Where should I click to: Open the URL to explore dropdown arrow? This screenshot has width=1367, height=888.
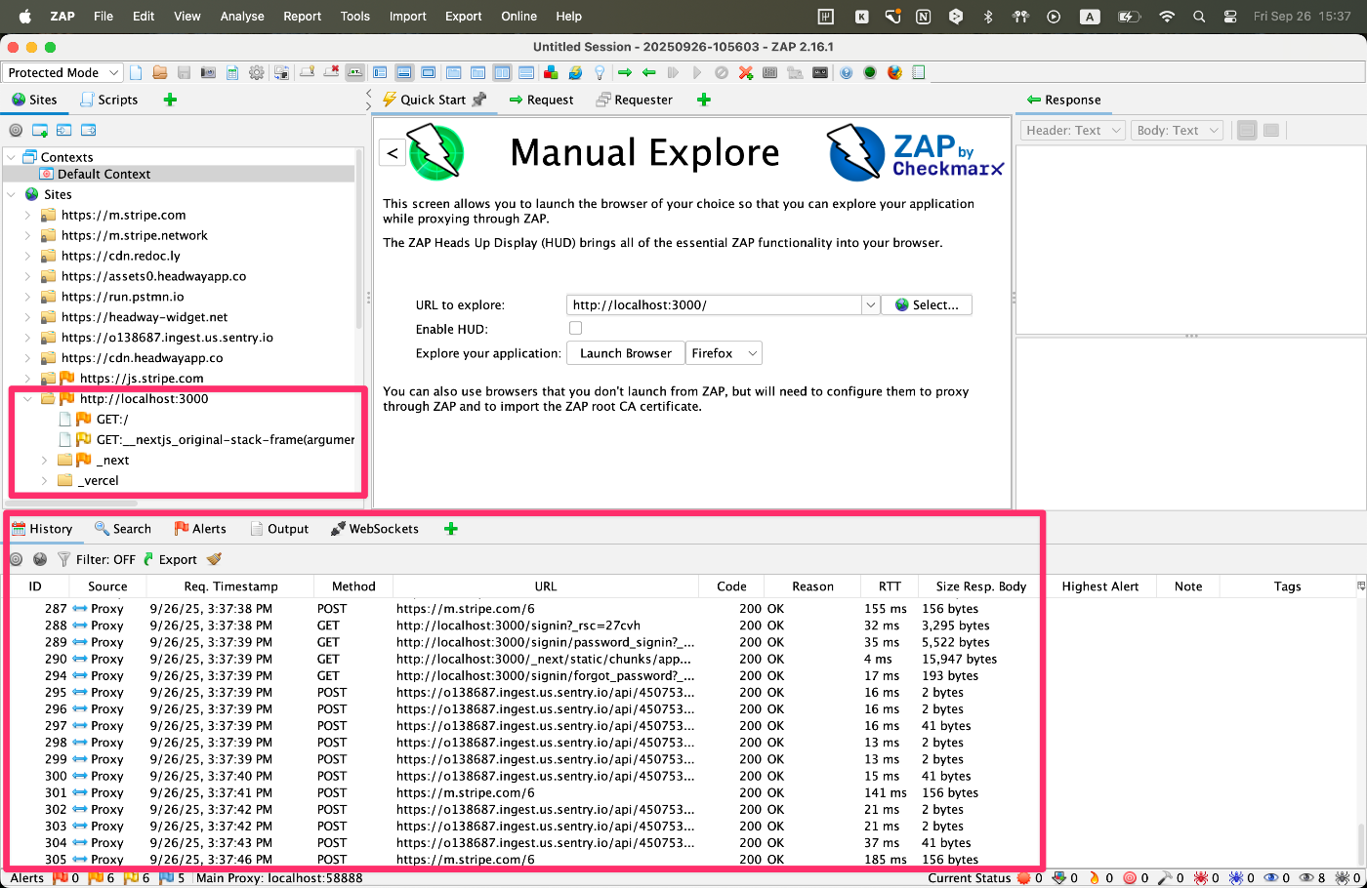click(x=870, y=304)
